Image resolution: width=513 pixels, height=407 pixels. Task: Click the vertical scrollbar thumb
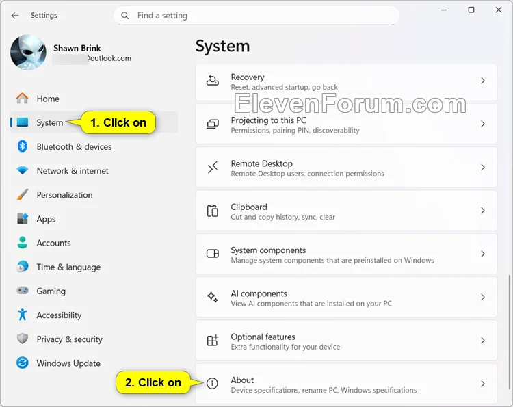(x=509, y=332)
